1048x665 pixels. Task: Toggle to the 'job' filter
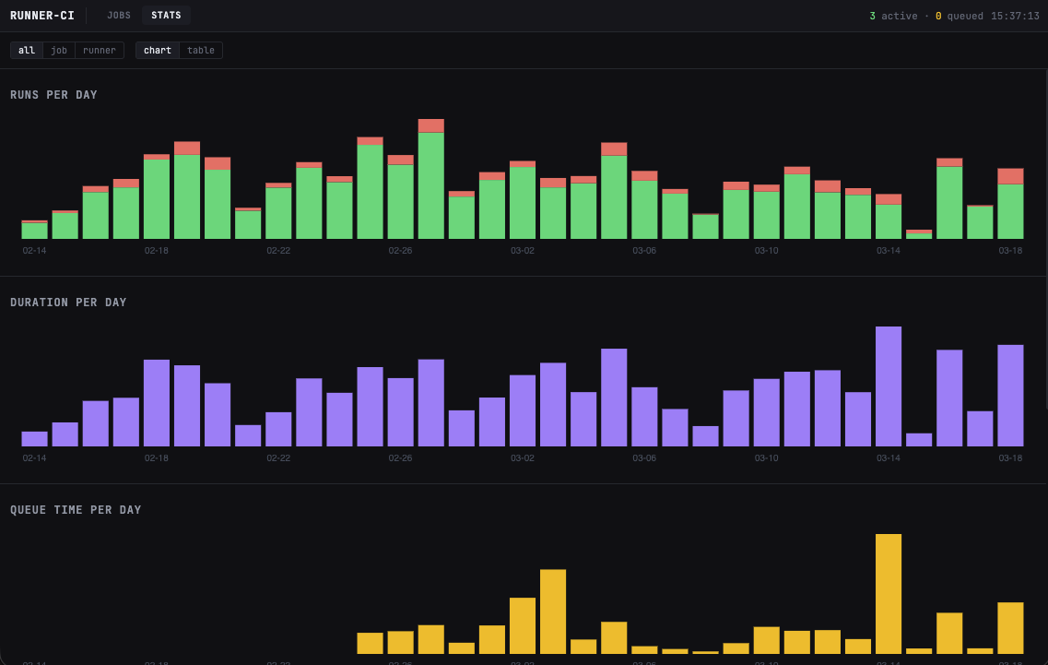[x=58, y=50]
